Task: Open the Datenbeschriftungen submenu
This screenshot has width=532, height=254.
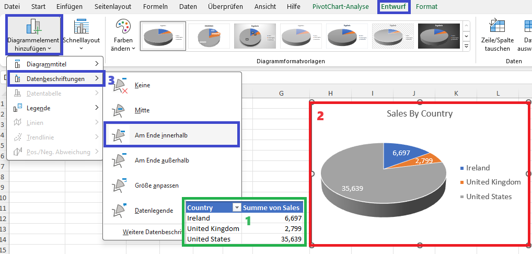Action: [x=55, y=79]
